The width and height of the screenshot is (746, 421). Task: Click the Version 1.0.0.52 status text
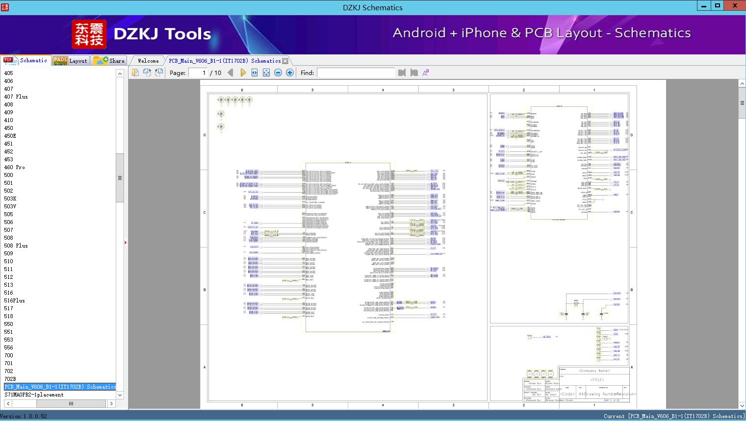click(x=24, y=416)
